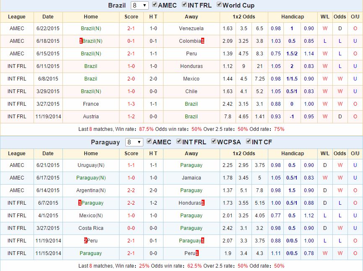The width and height of the screenshot is (363, 271).
Task: Click the 5.15 odds in Paraguay vs Honduras row
Action: pos(259,203)
